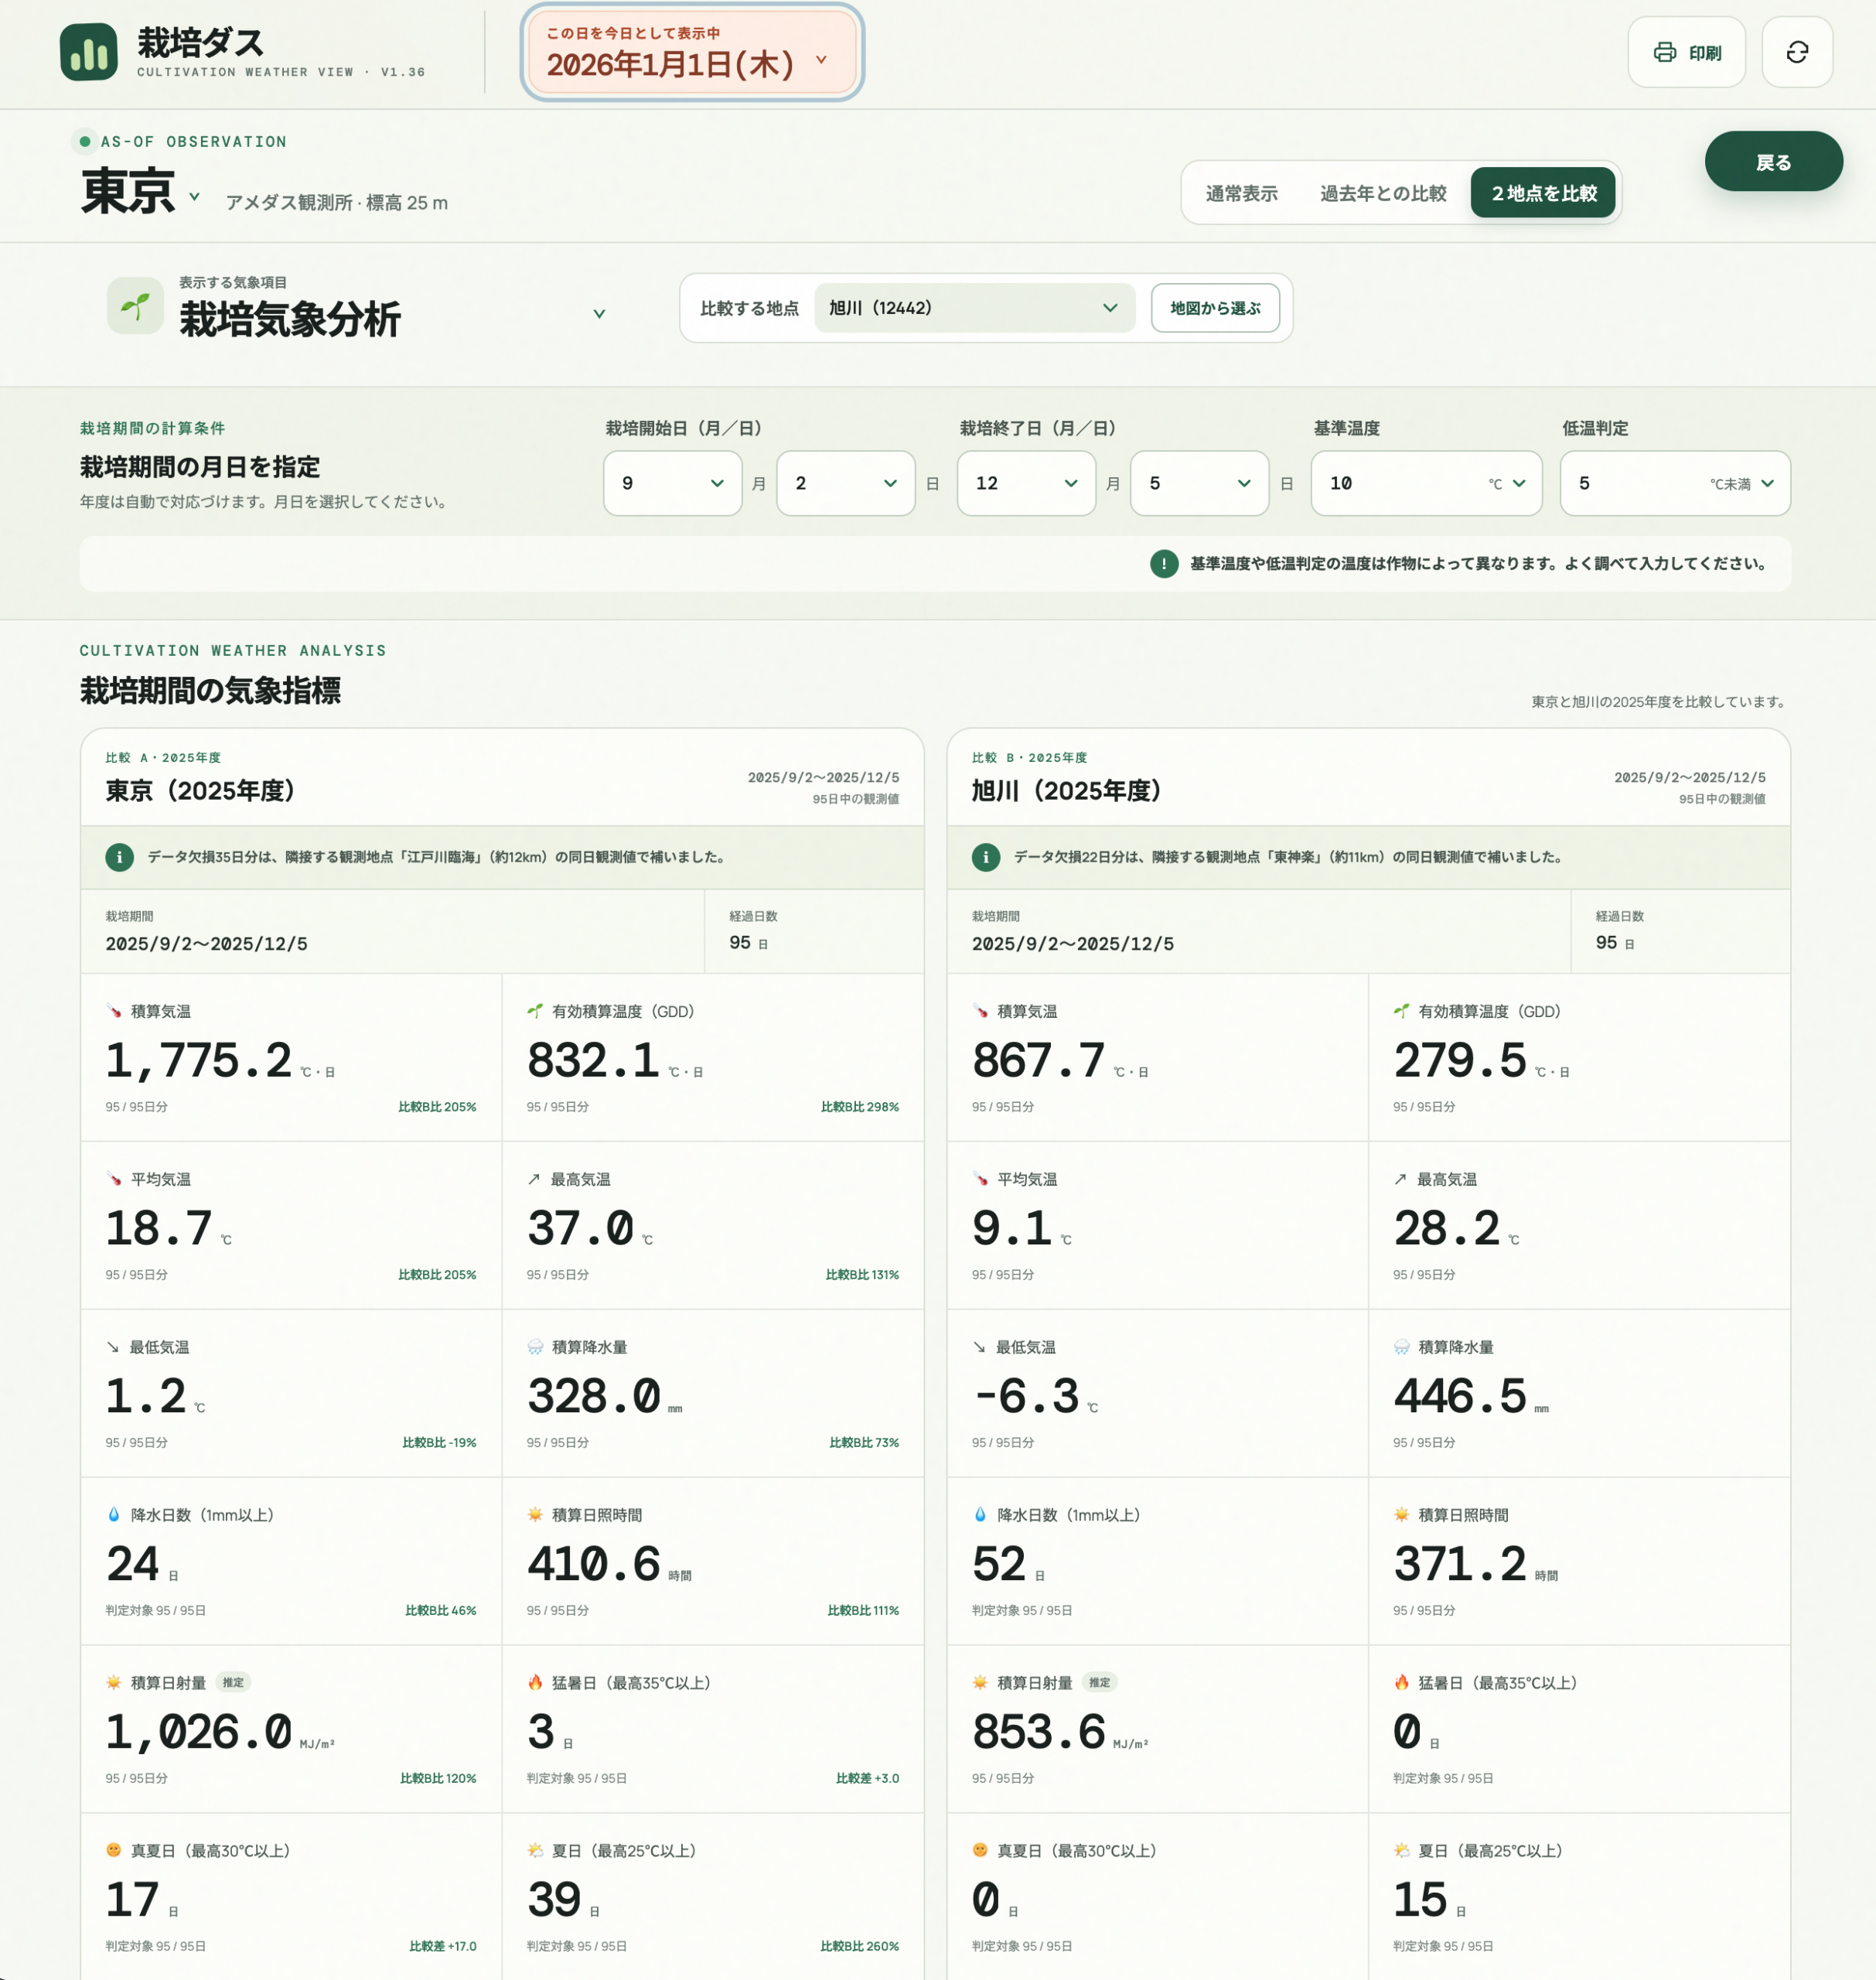Click sun icon of 東京 積算日射量
This screenshot has width=1876, height=1980.
coord(114,1683)
